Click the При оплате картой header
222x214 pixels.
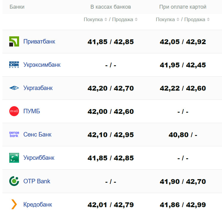pos(183,7)
